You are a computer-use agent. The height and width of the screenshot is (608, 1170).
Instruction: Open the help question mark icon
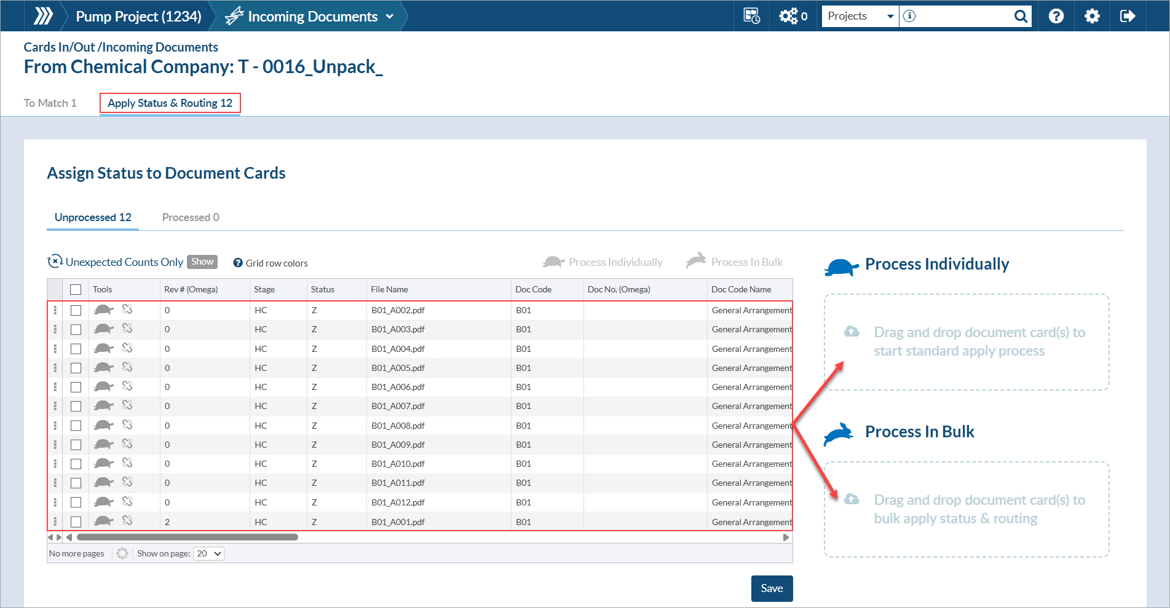[1056, 16]
